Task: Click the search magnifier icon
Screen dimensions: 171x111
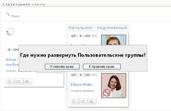Action: (8, 14)
